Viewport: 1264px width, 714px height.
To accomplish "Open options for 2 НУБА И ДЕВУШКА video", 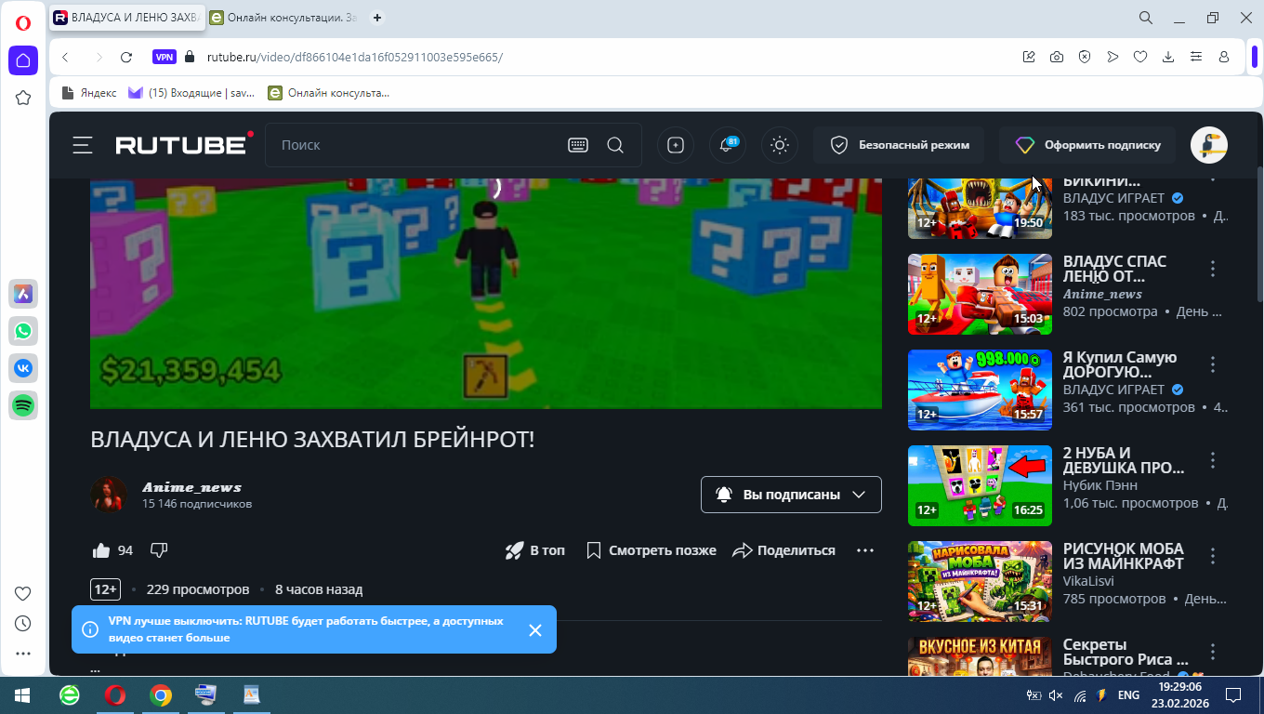I will point(1213,460).
